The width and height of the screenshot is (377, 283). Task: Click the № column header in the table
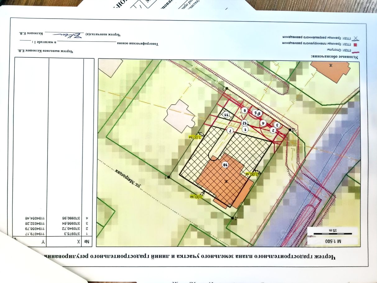(87, 241)
